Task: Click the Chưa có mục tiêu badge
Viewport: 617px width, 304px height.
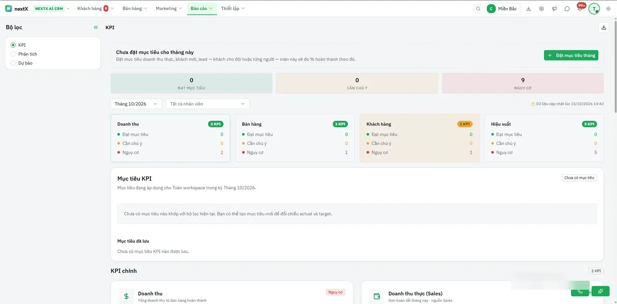Action: point(579,178)
